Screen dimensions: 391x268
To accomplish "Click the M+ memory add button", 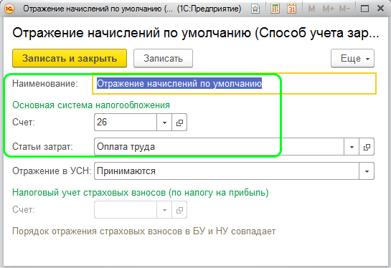I will click(x=328, y=9).
